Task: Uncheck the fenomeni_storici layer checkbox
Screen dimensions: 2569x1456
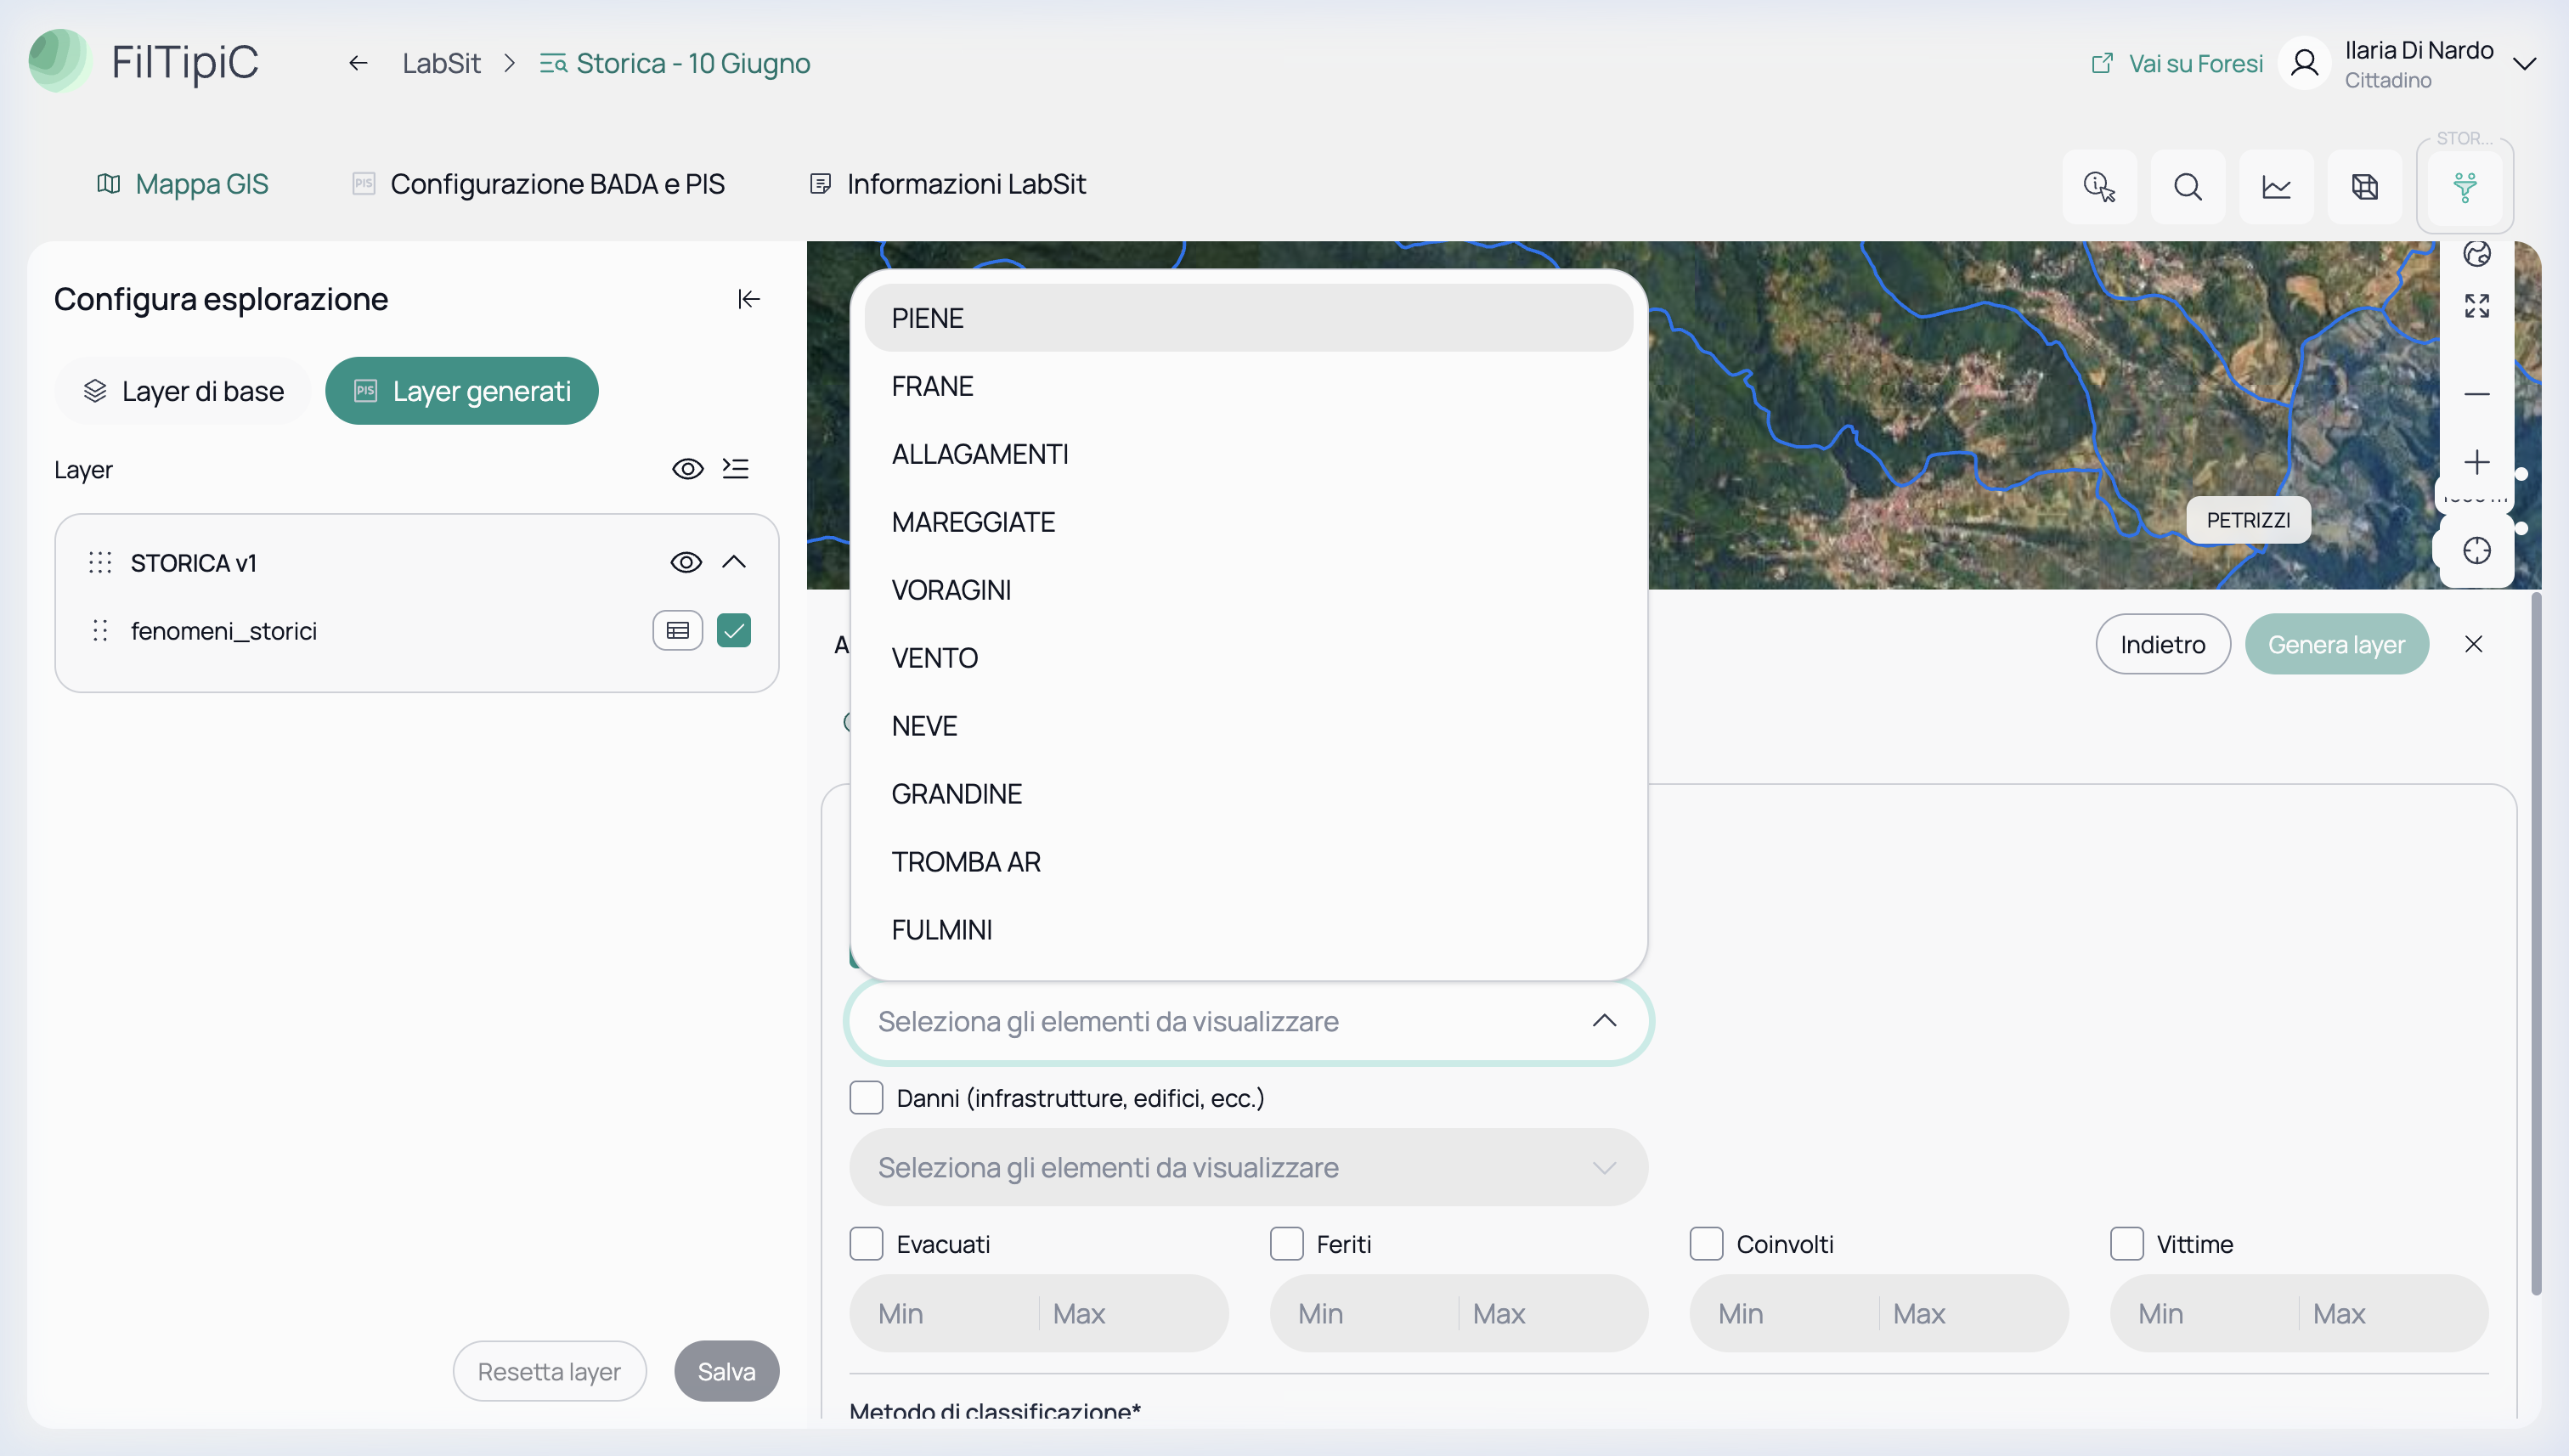Action: click(x=734, y=630)
